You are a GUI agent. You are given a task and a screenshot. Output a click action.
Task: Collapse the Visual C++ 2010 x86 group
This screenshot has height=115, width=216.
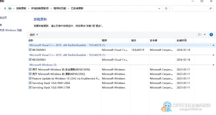point(213,55)
